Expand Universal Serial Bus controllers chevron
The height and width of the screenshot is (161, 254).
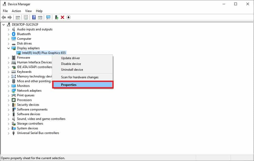[x=8, y=133]
